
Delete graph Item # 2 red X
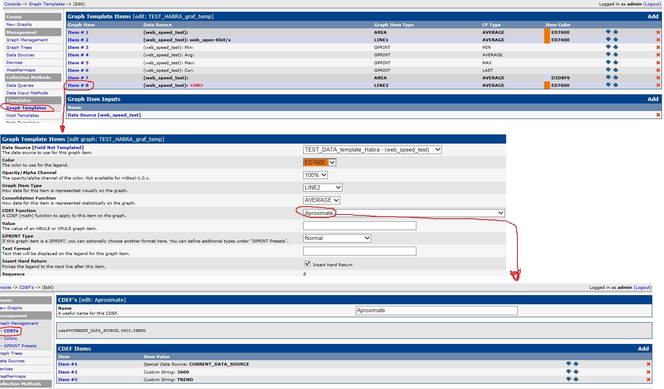coord(658,40)
